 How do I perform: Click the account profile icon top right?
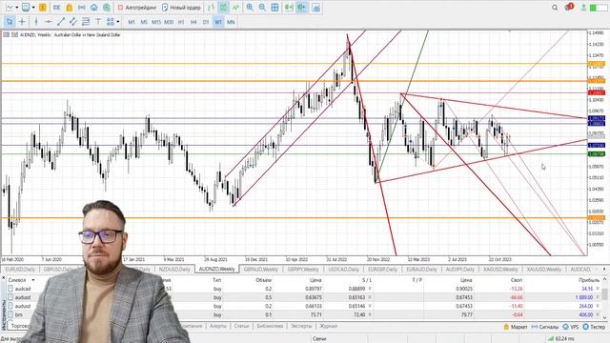pyautogui.click(x=583, y=8)
